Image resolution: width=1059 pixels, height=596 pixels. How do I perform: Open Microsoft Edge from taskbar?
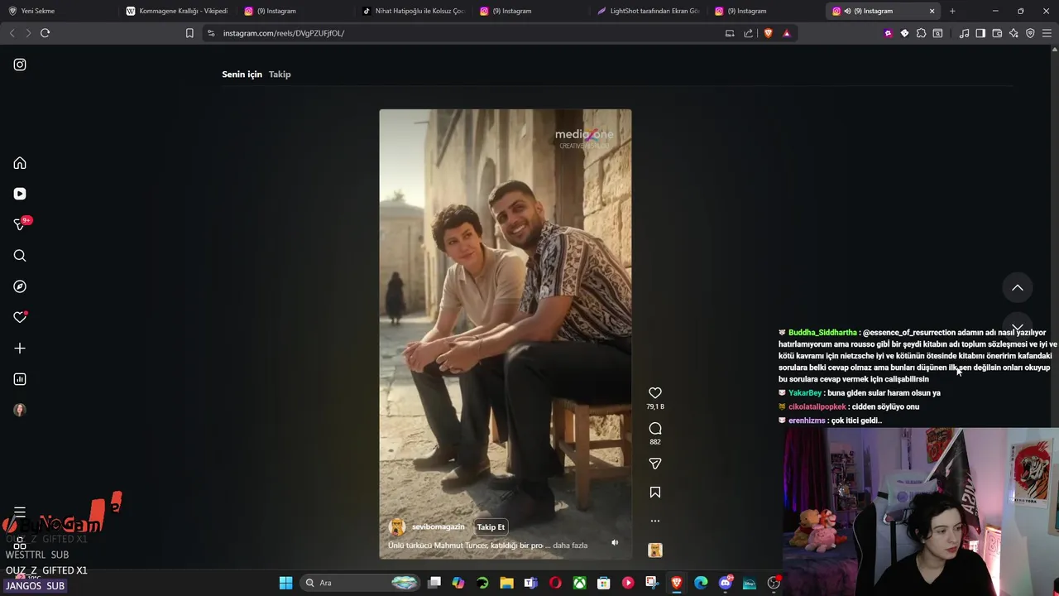(701, 583)
